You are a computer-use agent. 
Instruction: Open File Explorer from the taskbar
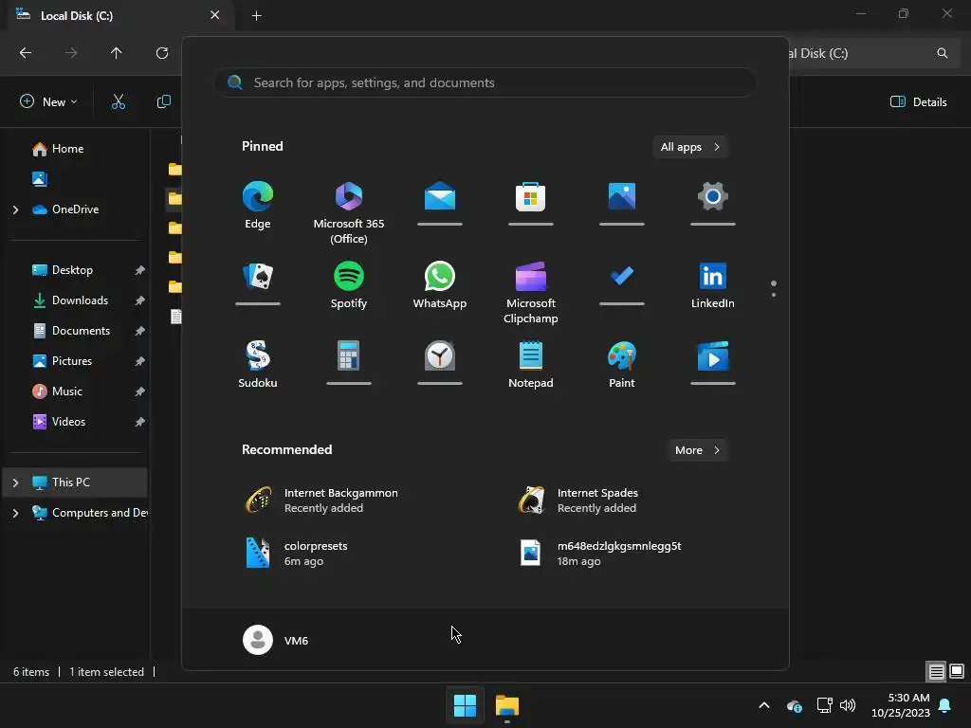506,705
